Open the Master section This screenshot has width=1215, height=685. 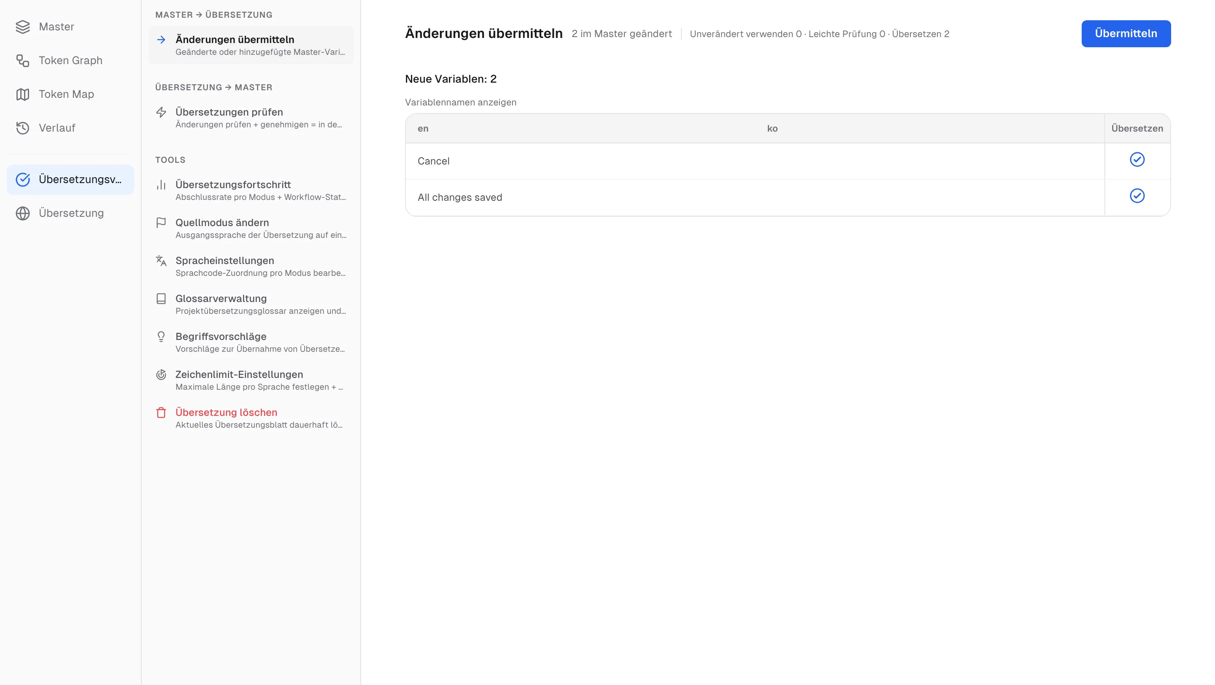(x=70, y=27)
